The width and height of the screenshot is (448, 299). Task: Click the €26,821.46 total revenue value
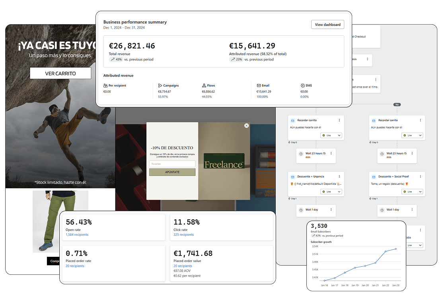pyautogui.click(x=132, y=46)
